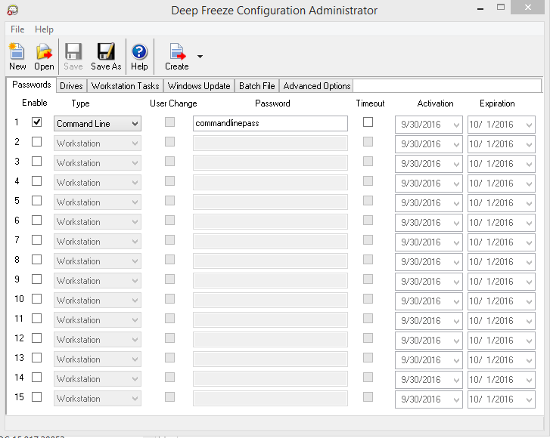Open the Command Line type dropdown
The image size is (550, 438).
pos(98,124)
